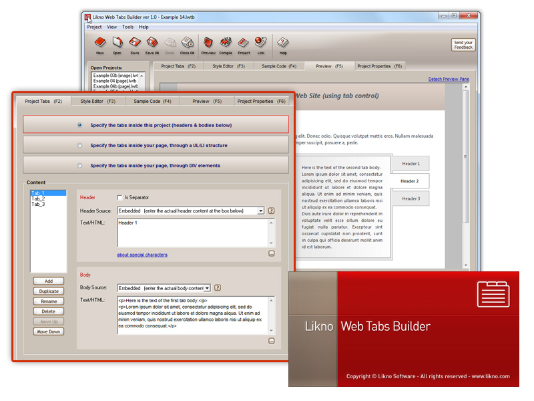The image size is (534, 401).
Task: Open the Preview toolbar icon
Action: coord(208,42)
